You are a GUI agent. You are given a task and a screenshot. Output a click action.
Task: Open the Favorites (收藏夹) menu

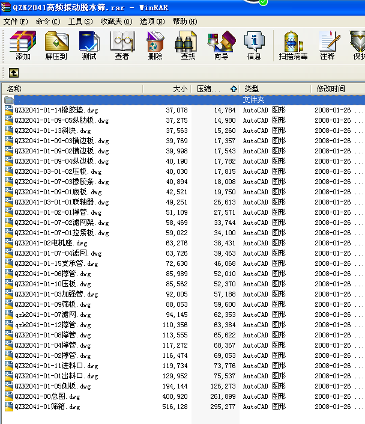click(116, 22)
